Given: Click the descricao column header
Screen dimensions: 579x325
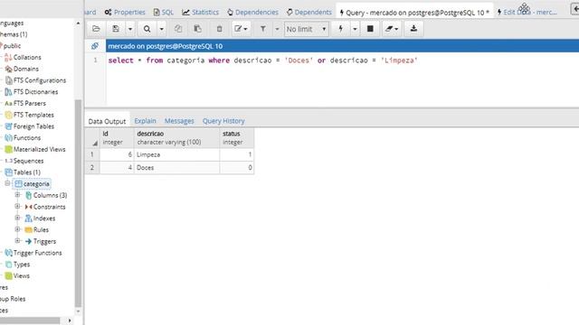Looking at the screenshot, I should click(x=177, y=138).
